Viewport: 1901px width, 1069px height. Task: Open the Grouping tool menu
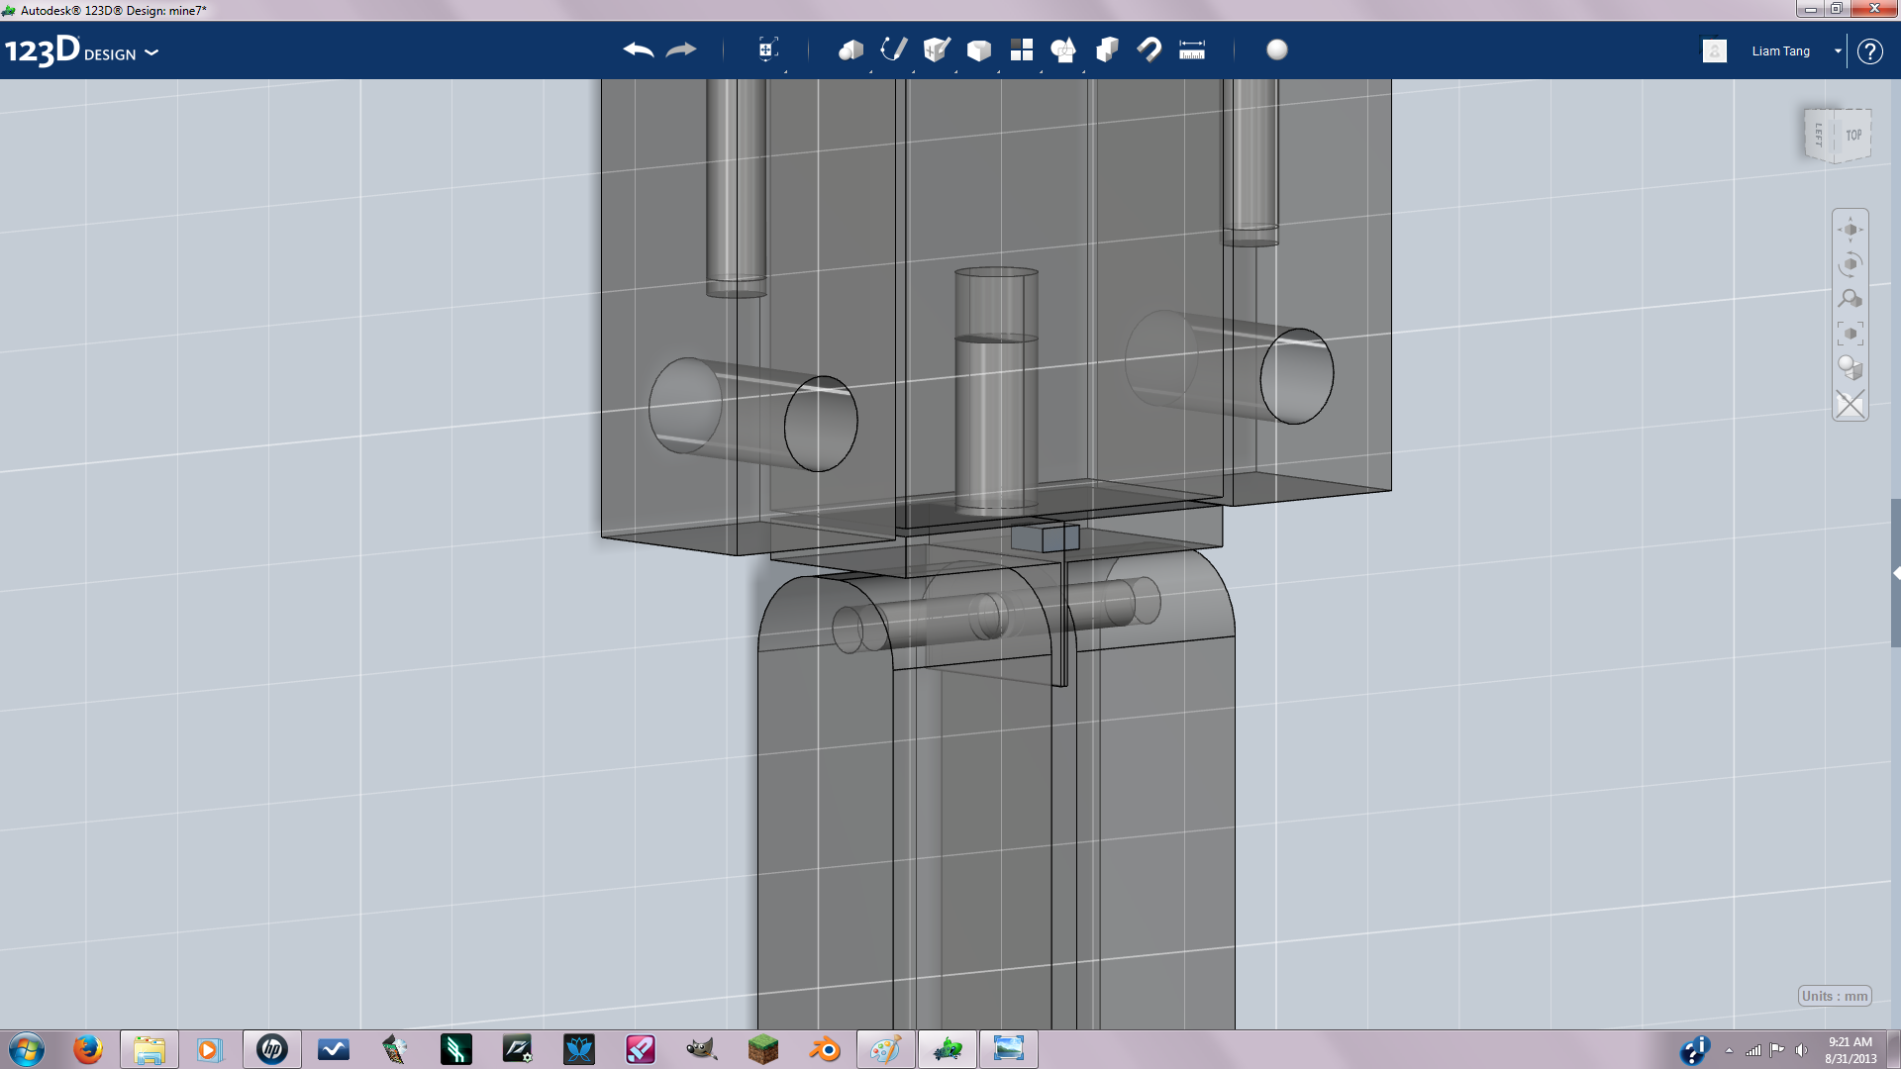click(1063, 50)
